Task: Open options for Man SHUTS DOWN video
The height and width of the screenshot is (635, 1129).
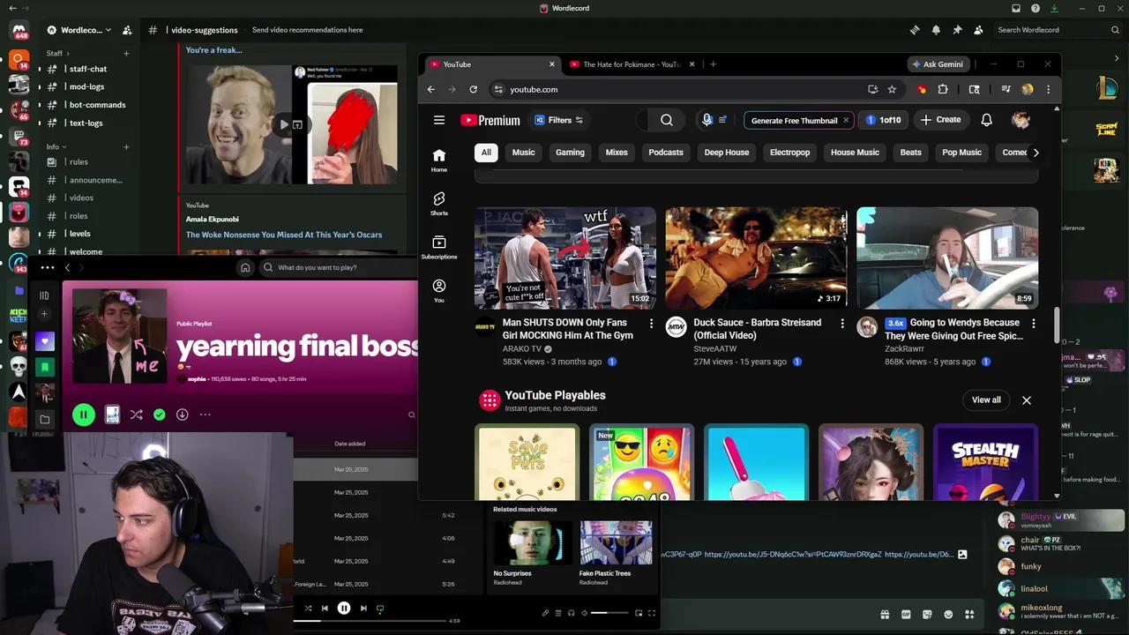Action: click(x=651, y=324)
